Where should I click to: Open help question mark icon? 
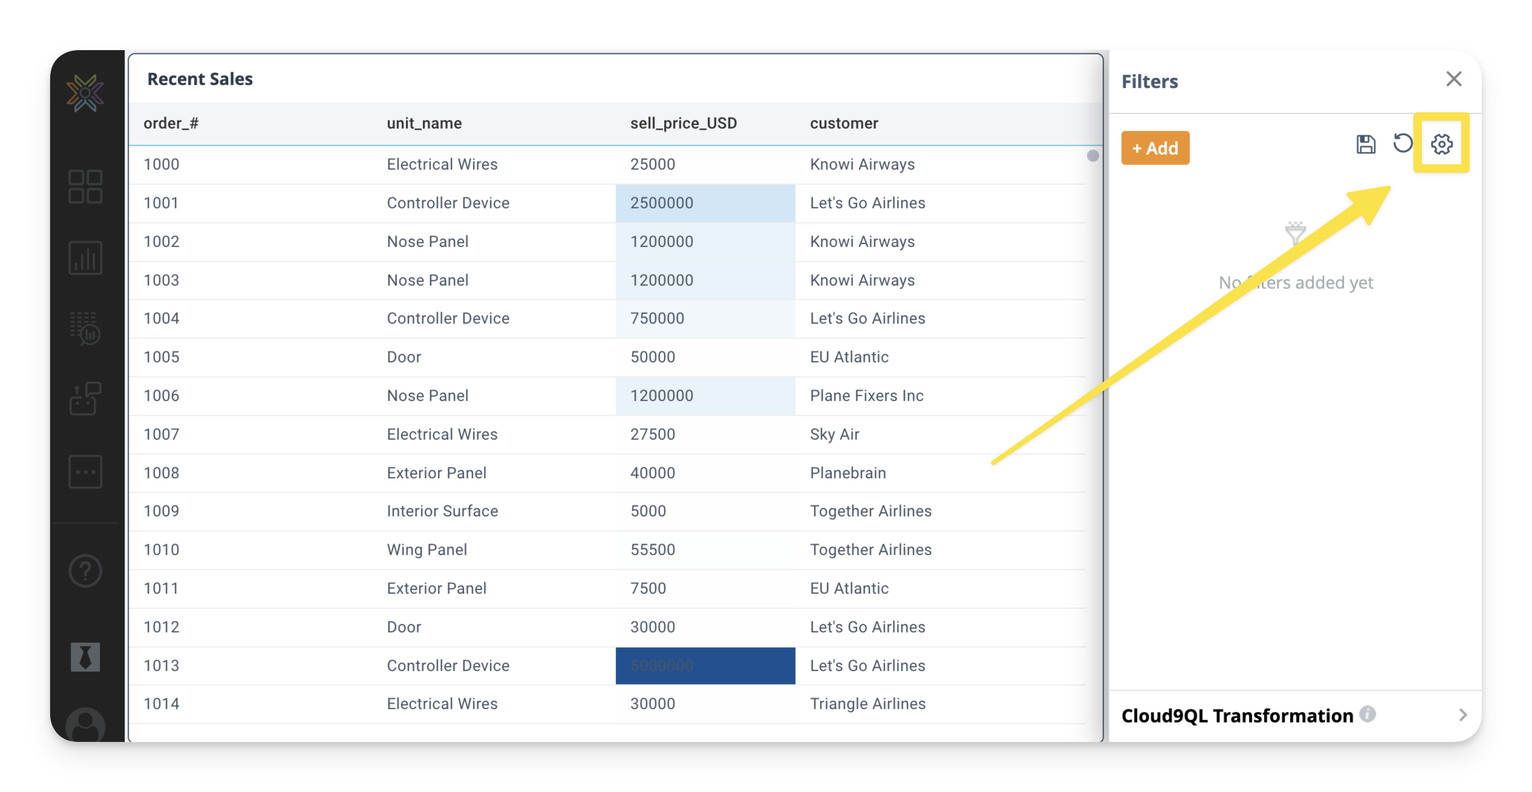click(85, 571)
